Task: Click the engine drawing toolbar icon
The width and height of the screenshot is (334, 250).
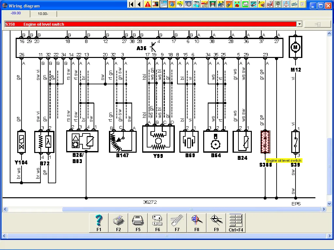Action: point(294,4)
